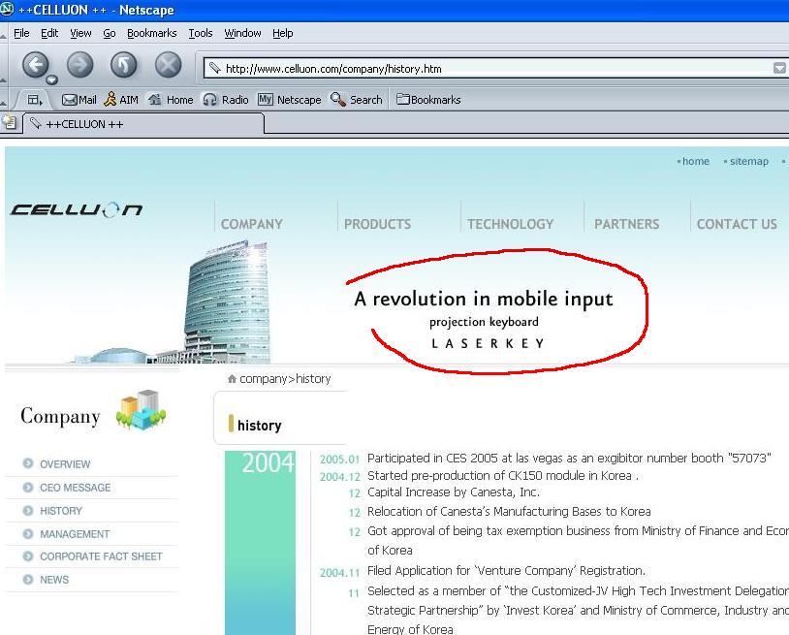Image resolution: width=789 pixels, height=635 pixels.
Task: Open the Tools menu
Action: (x=201, y=33)
